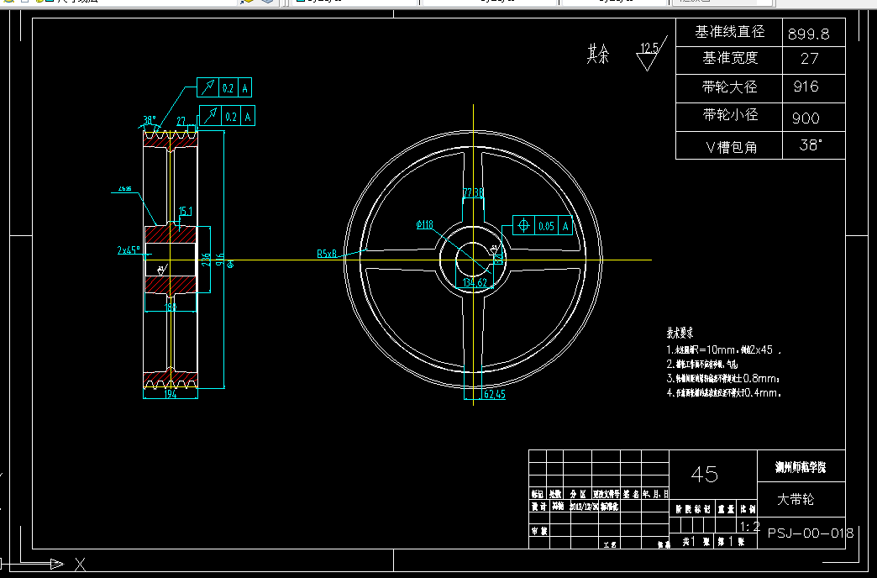Select the vertical 916 diameter dimension

pyautogui.click(x=220, y=260)
